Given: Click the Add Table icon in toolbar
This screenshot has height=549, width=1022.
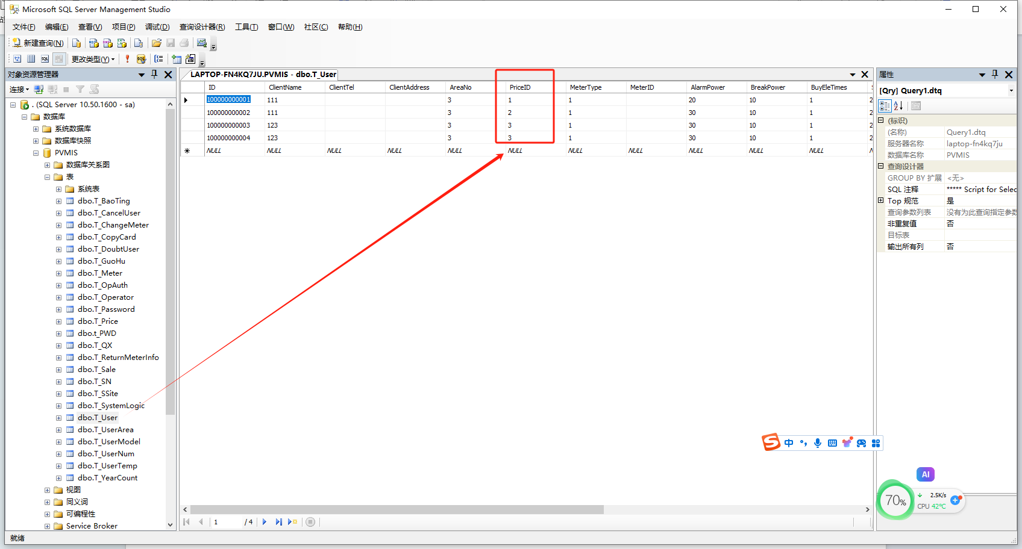Looking at the screenshot, I should (x=177, y=59).
